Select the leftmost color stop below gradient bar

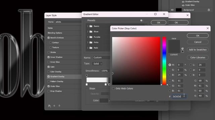pyautogui.click(x=87, y=84)
